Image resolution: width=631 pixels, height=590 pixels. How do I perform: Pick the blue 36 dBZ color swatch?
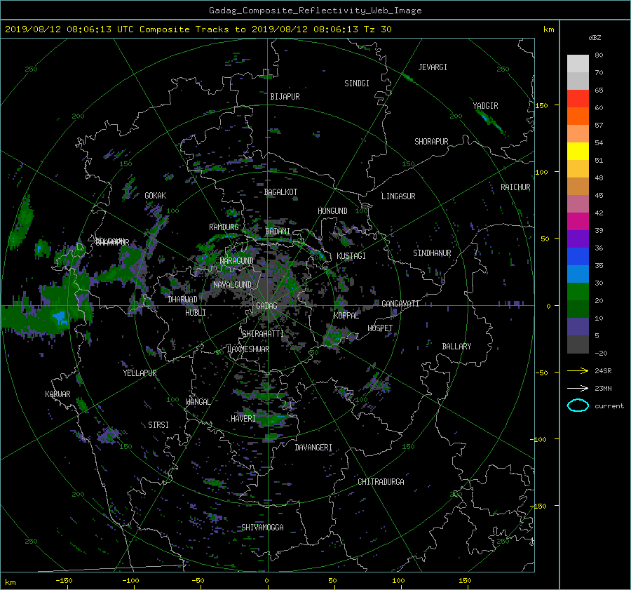578,257
